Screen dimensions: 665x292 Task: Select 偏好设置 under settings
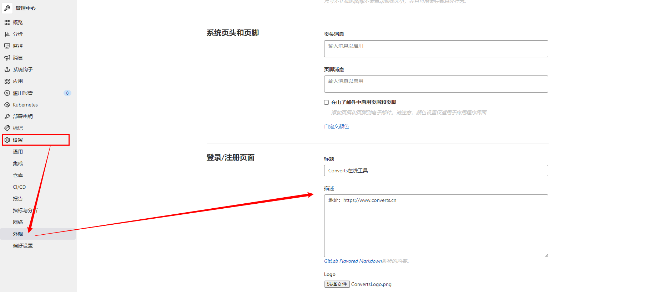tap(23, 246)
